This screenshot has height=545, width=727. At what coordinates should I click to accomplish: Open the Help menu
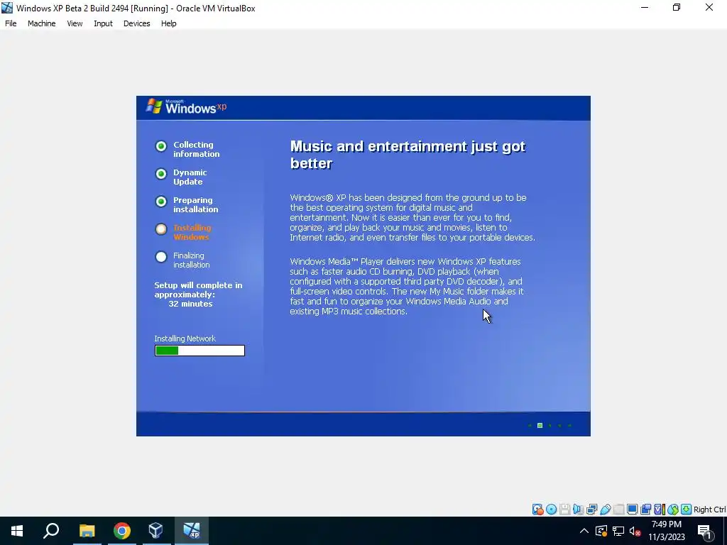[x=169, y=23]
